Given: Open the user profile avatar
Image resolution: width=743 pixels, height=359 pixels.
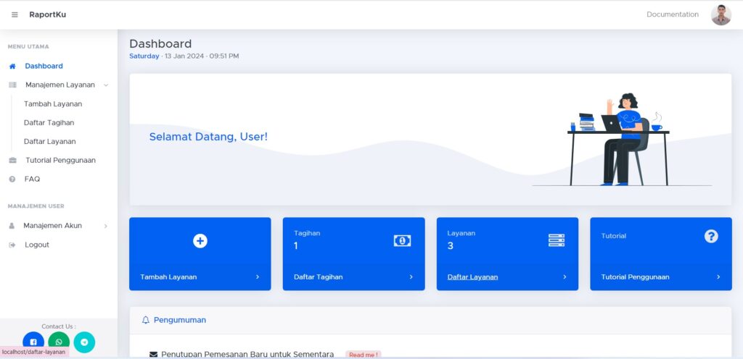Looking at the screenshot, I should (721, 14).
